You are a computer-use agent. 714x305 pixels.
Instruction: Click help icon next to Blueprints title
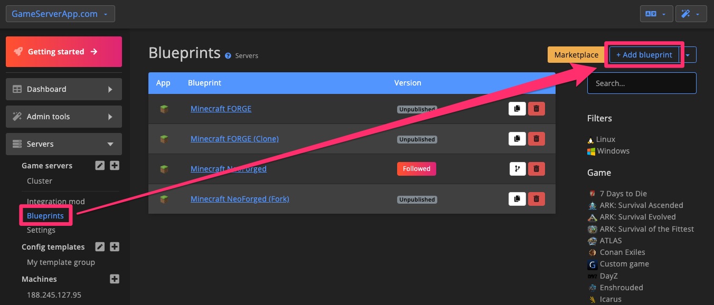point(228,55)
